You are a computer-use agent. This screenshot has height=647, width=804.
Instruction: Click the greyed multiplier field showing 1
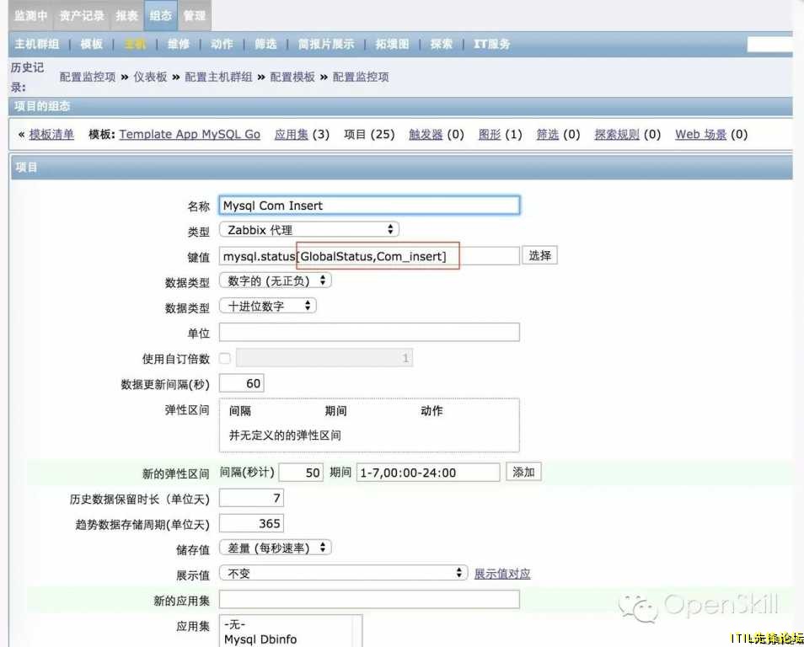[x=324, y=358]
